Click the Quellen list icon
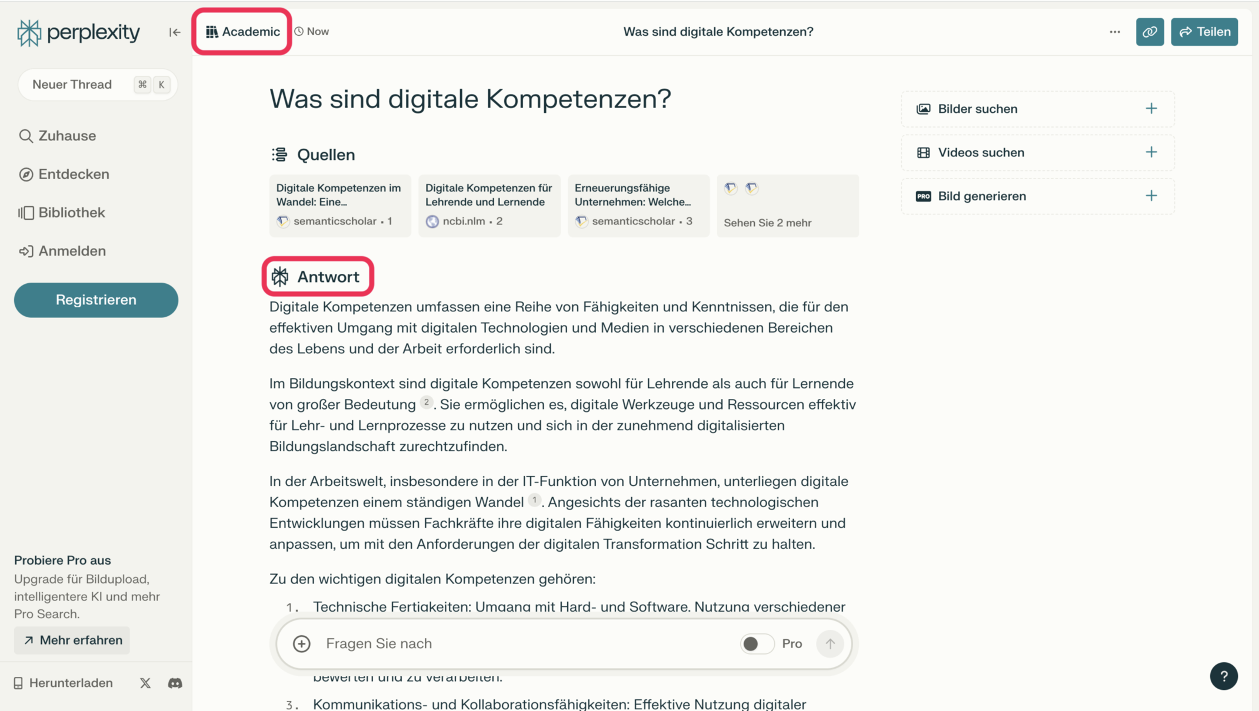The height and width of the screenshot is (711, 1259). (279, 155)
